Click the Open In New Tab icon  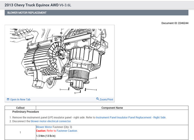8,99
